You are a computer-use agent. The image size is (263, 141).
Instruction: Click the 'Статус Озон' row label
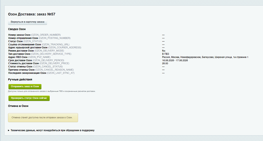[15, 41]
